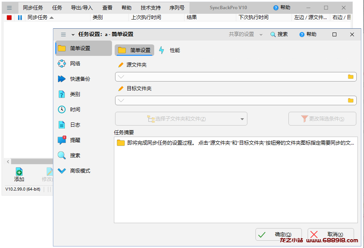This screenshot has height=248, width=364.
Task: Browse for destination folder with folder icon
Action: pyautogui.click(x=351, y=100)
